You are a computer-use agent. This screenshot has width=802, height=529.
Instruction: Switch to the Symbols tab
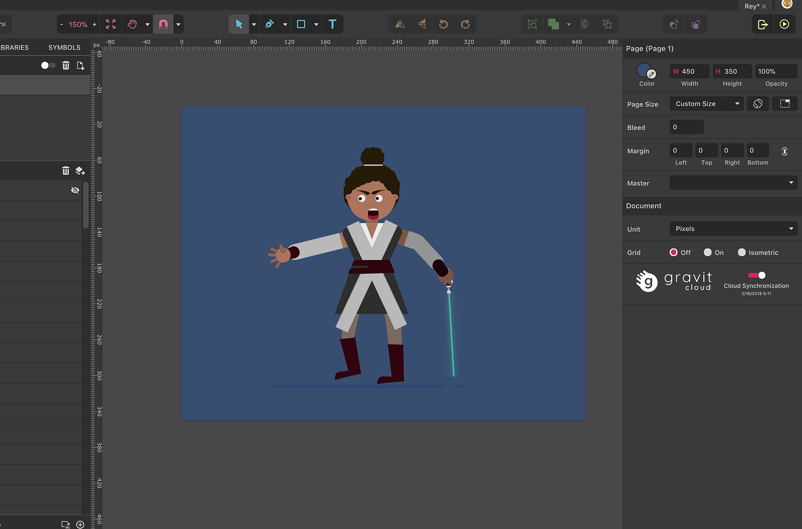pyautogui.click(x=64, y=48)
